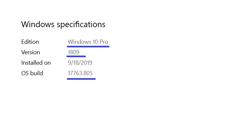The height and width of the screenshot is (134, 247).
Task: Click the Version label
Action: pos(30,52)
